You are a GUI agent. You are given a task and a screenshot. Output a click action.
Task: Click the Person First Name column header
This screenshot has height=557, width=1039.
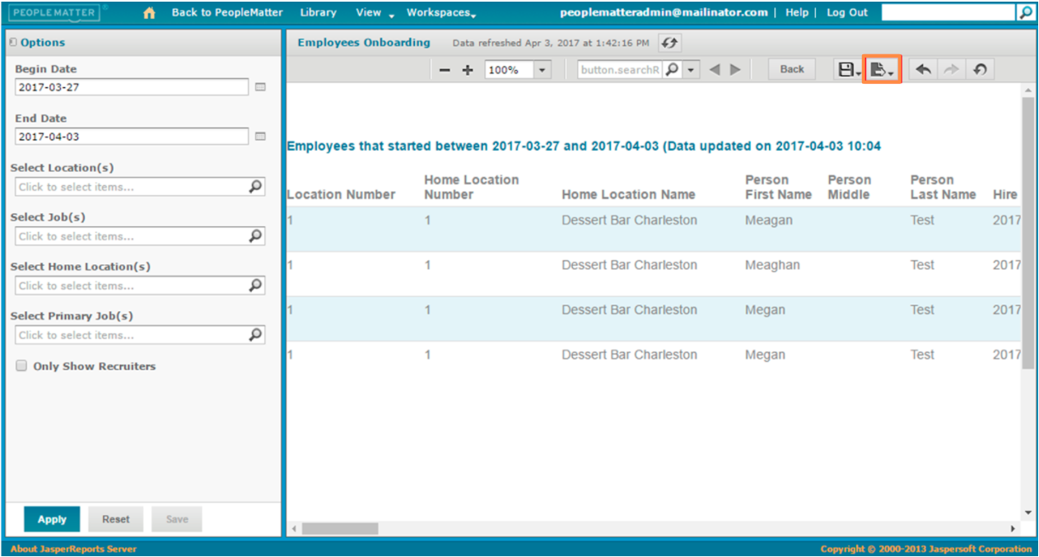[x=778, y=188]
